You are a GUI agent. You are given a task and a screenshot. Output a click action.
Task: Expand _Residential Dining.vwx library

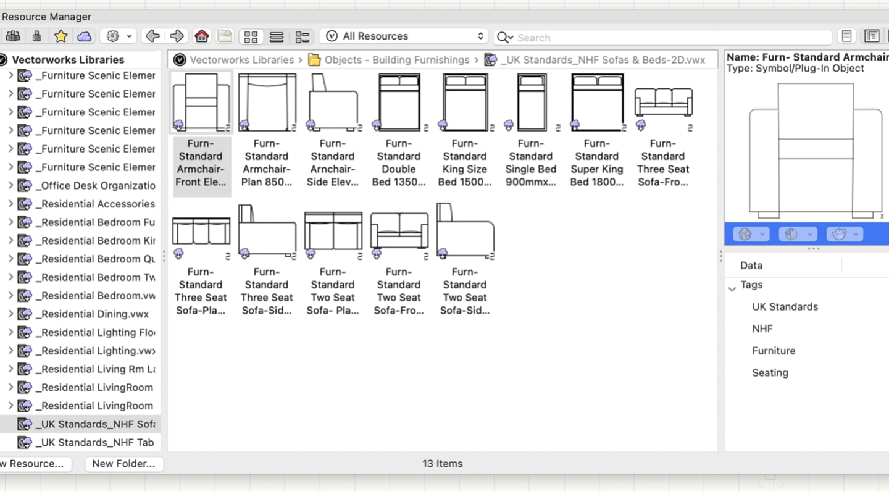tap(10, 314)
